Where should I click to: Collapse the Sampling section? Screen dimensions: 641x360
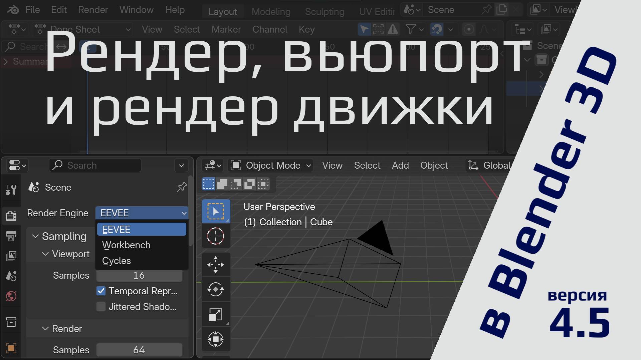(x=35, y=236)
